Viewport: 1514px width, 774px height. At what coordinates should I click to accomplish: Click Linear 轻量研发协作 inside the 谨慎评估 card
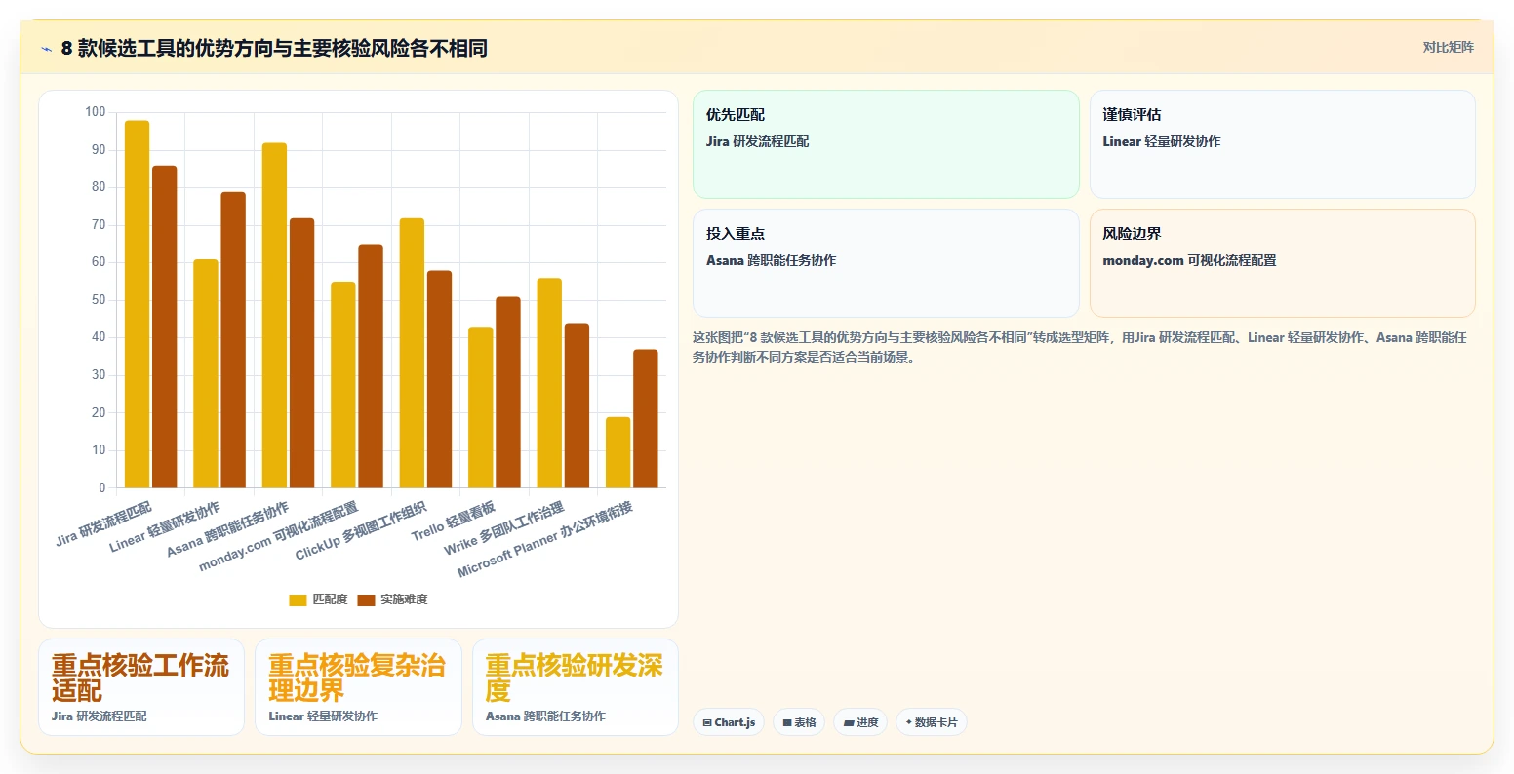point(1161,141)
